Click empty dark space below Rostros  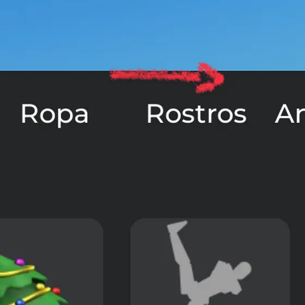tap(197, 171)
